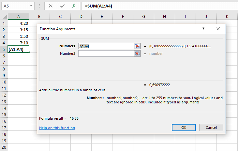Image resolution: width=238 pixels, height=151 pixels.
Task: Select column K header
Action: click(x=227, y=16)
